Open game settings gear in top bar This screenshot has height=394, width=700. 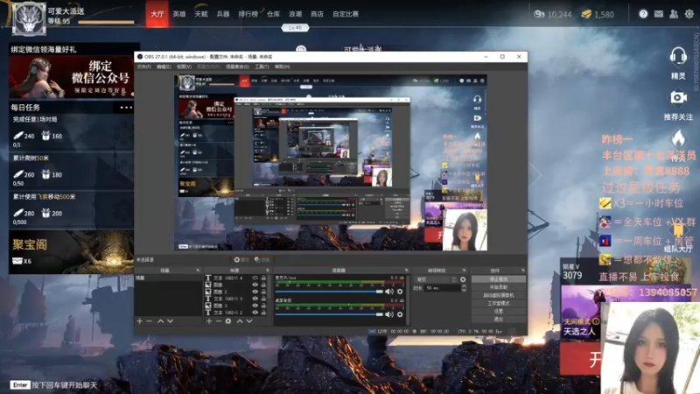tap(689, 14)
